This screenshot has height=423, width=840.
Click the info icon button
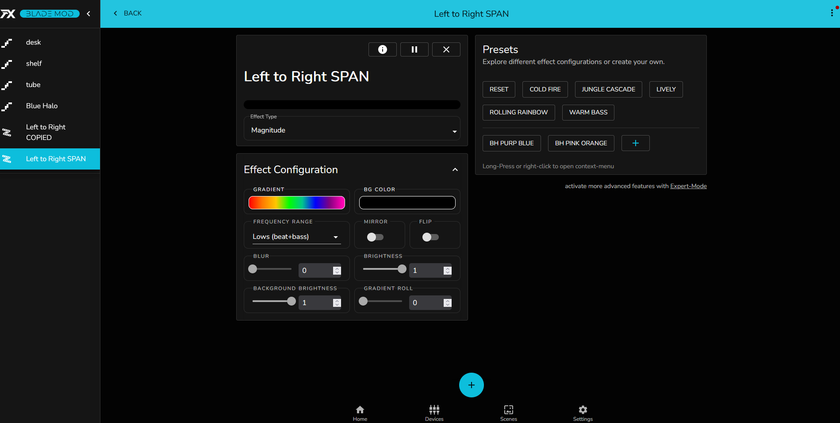click(x=382, y=49)
